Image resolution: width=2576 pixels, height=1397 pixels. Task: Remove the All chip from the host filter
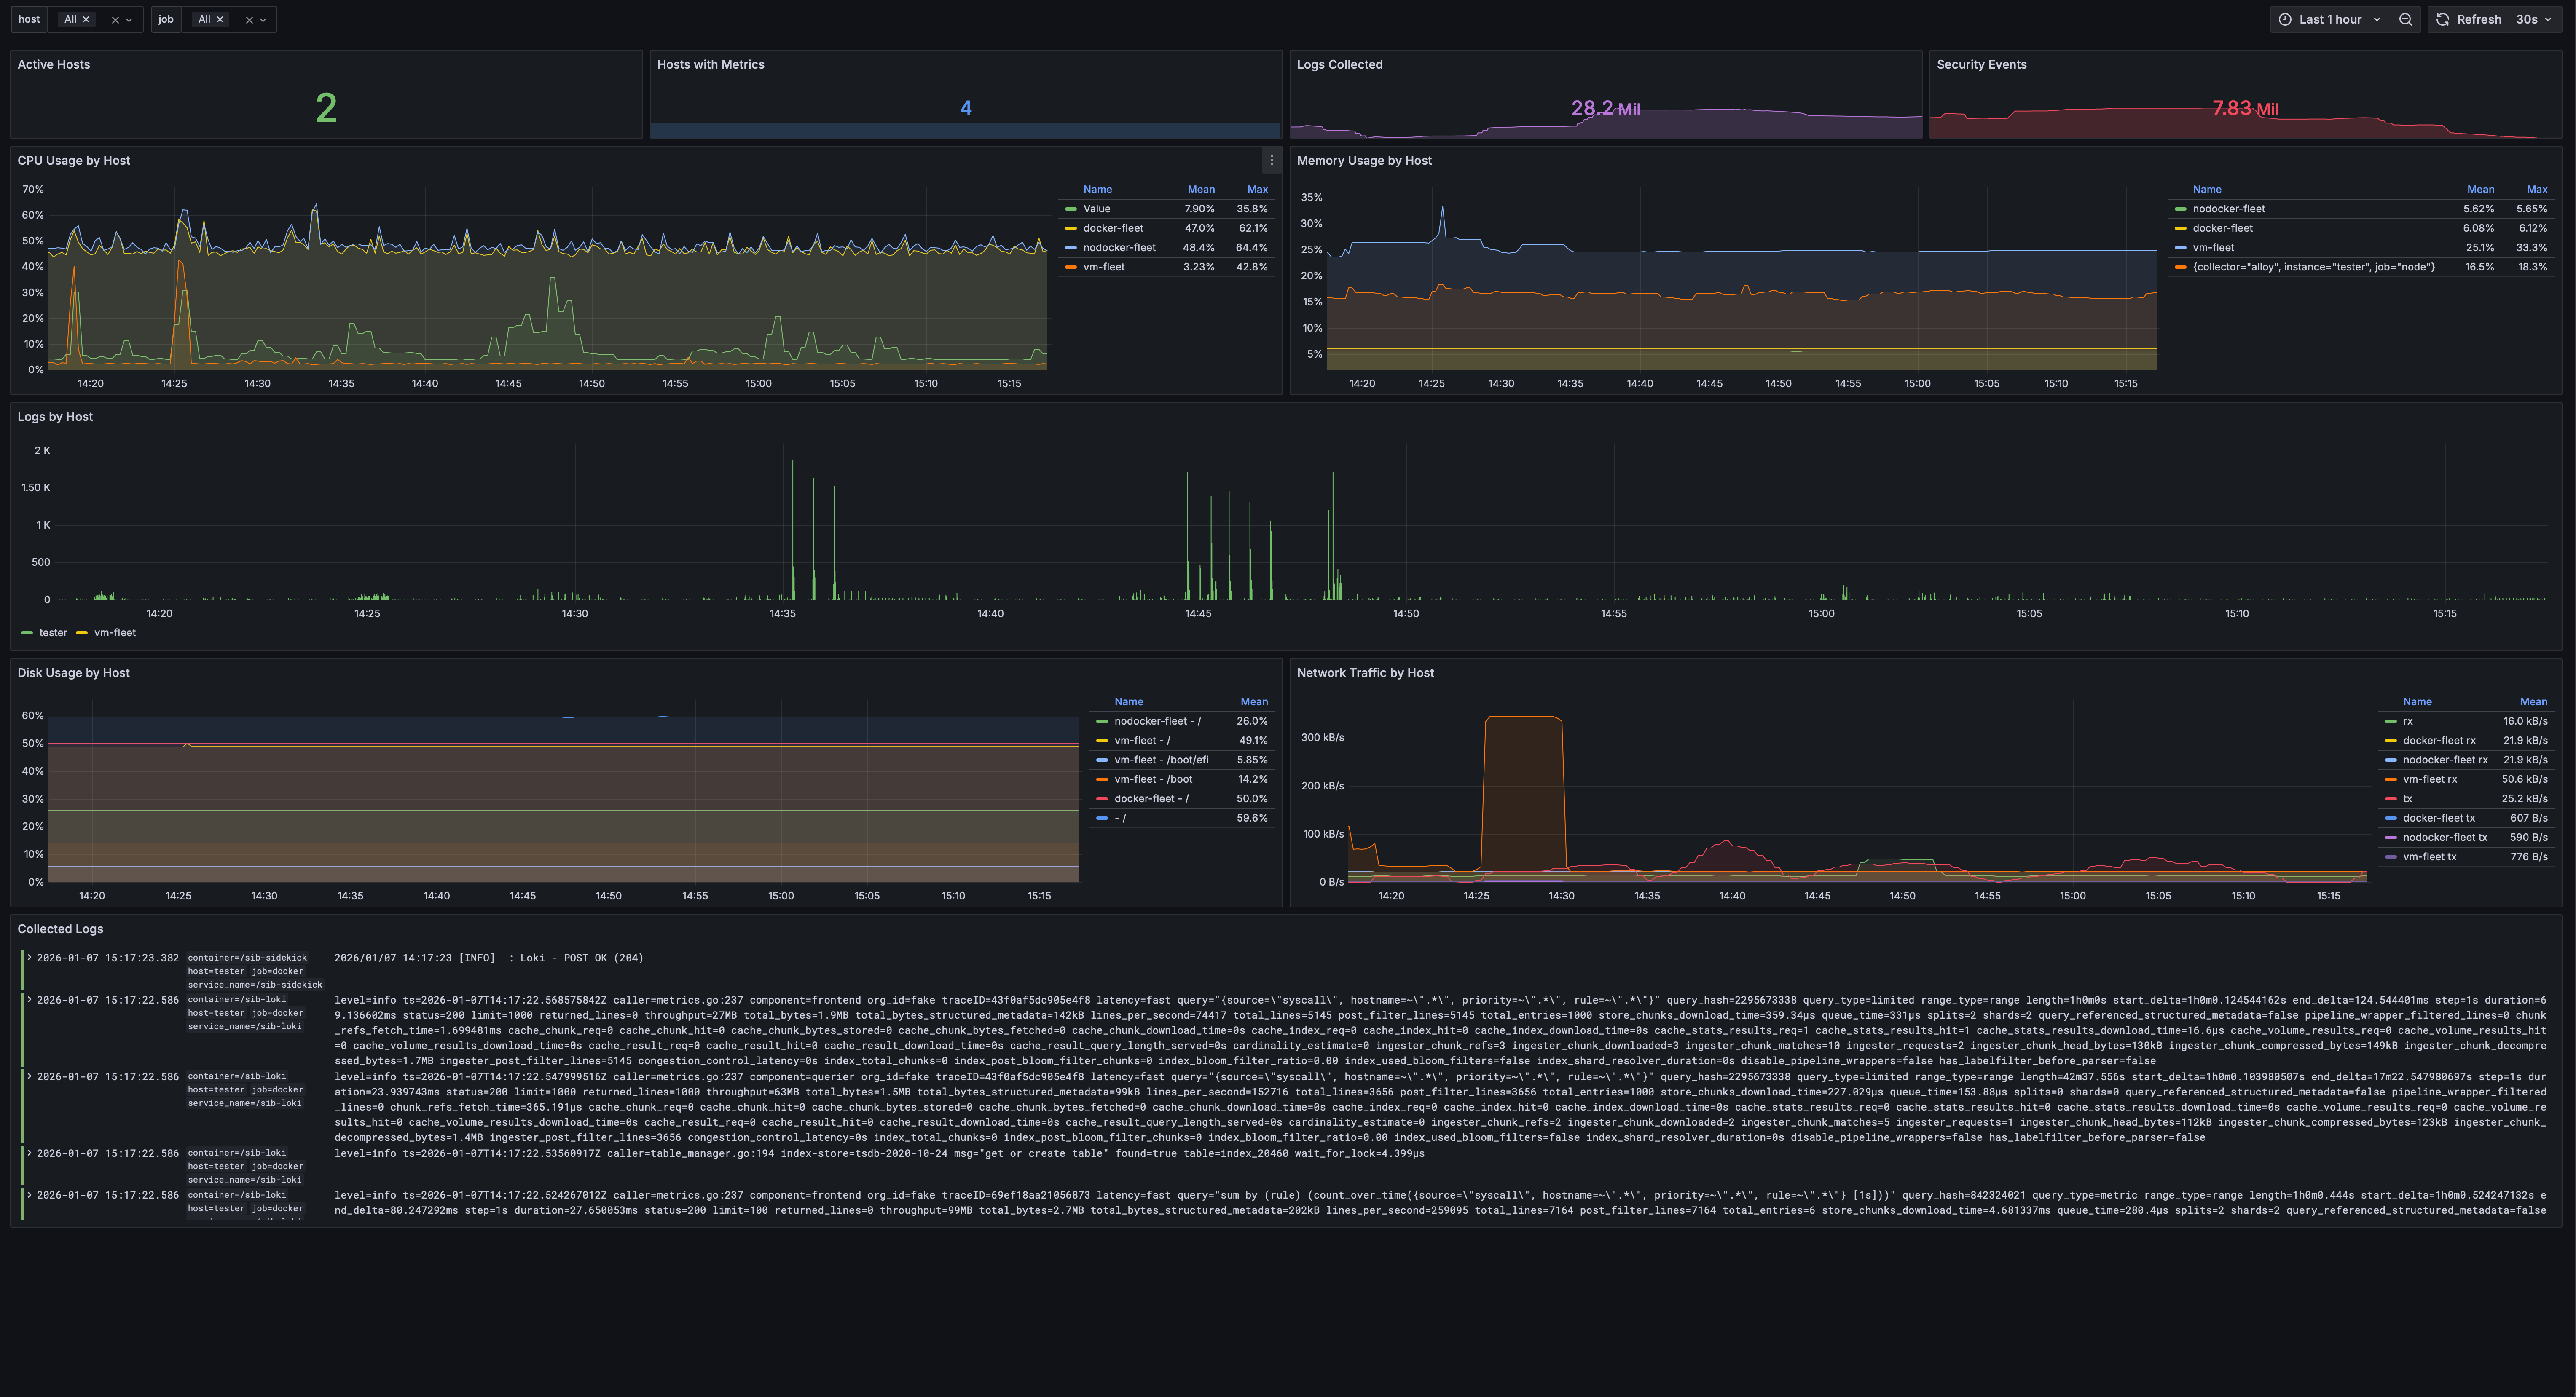coord(86,19)
